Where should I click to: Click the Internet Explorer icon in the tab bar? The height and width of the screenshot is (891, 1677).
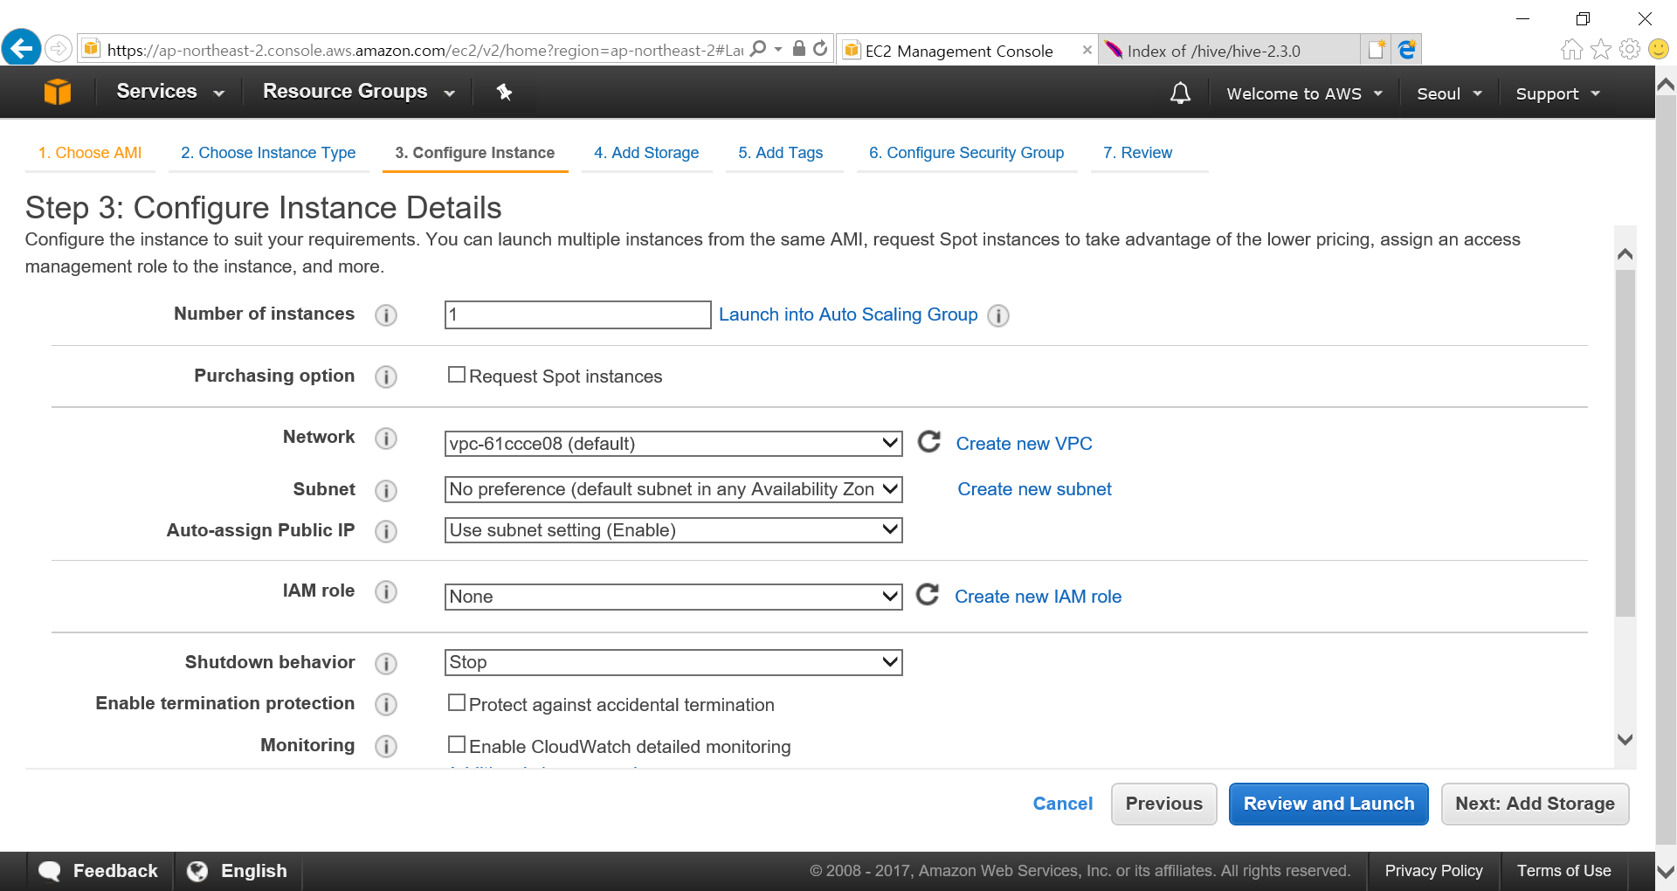tap(1407, 50)
